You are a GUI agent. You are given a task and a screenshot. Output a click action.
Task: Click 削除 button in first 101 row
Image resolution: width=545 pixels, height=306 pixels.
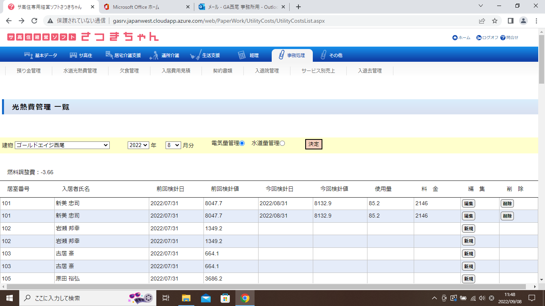pos(507,204)
